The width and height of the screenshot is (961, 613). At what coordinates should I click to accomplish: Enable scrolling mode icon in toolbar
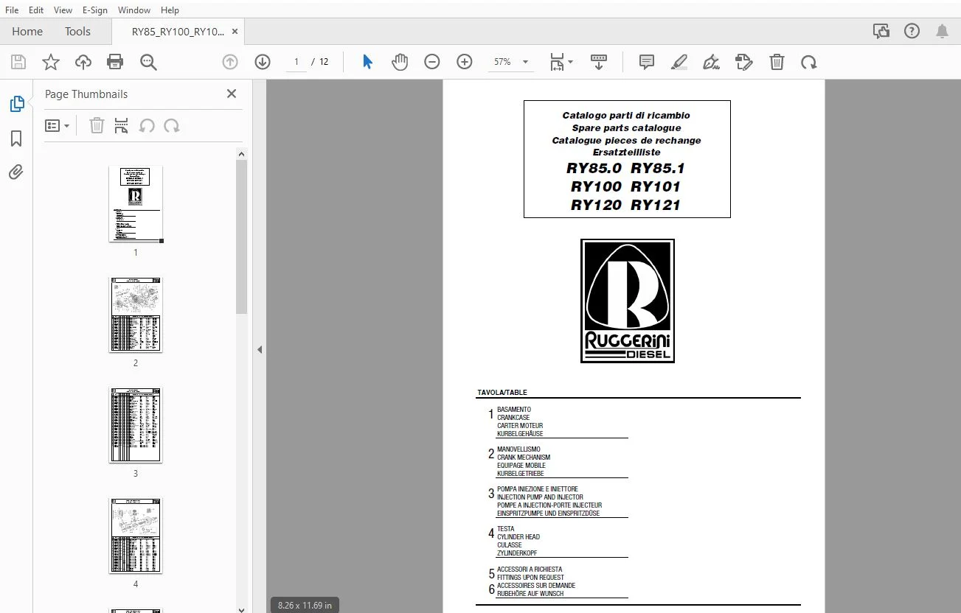(x=598, y=62)
